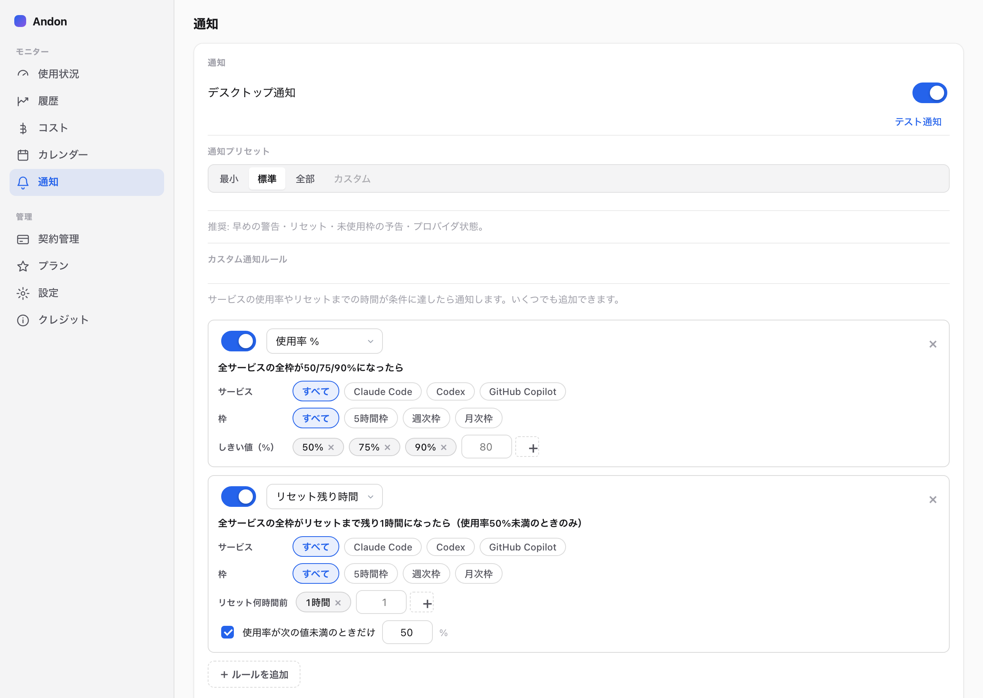
Task: Open 設定 page from sidebar
Action: pos(87,293)
